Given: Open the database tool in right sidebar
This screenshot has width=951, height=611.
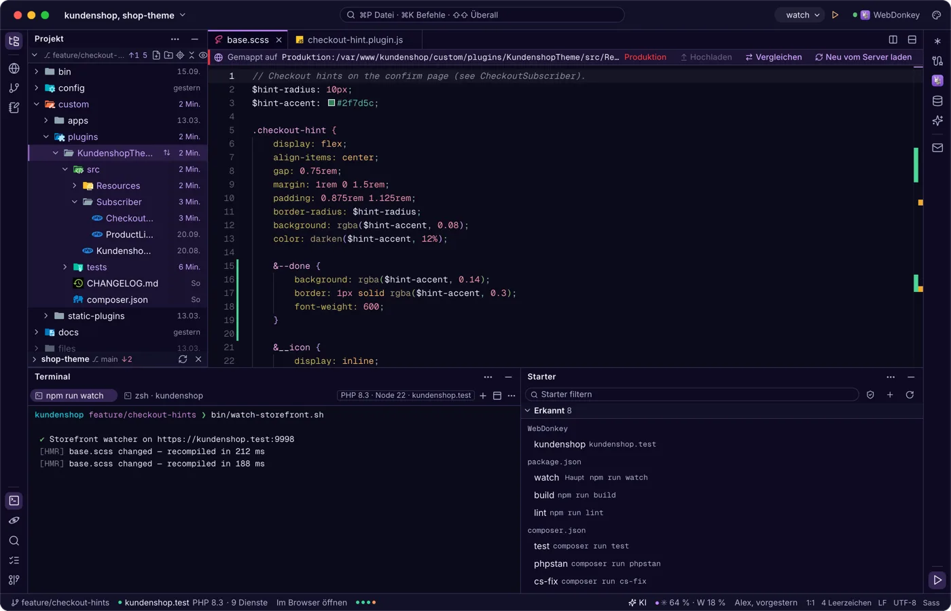Looking at the screenshot, I should coord(937,101).
